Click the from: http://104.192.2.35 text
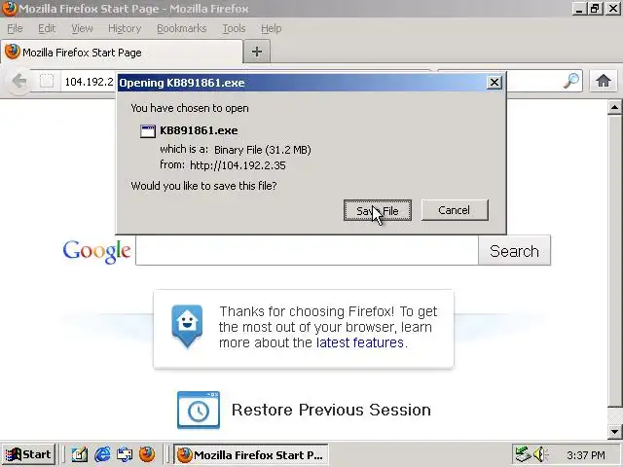The image size is (623, 467). 223,165
